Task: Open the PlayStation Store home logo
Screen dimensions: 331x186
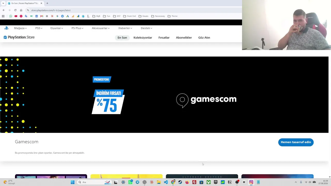Action: coord(19,37)
